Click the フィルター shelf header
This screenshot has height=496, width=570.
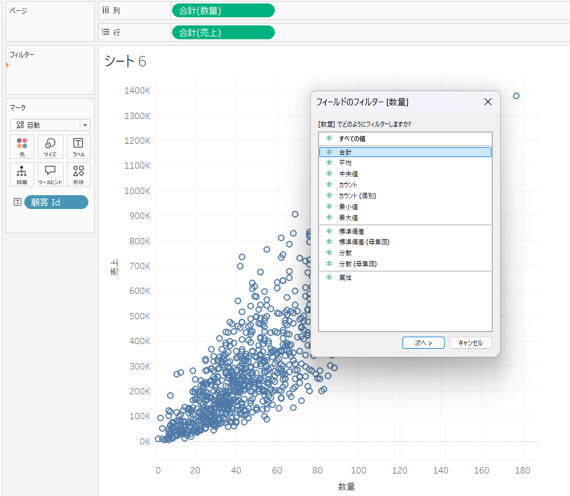(22, 54)
